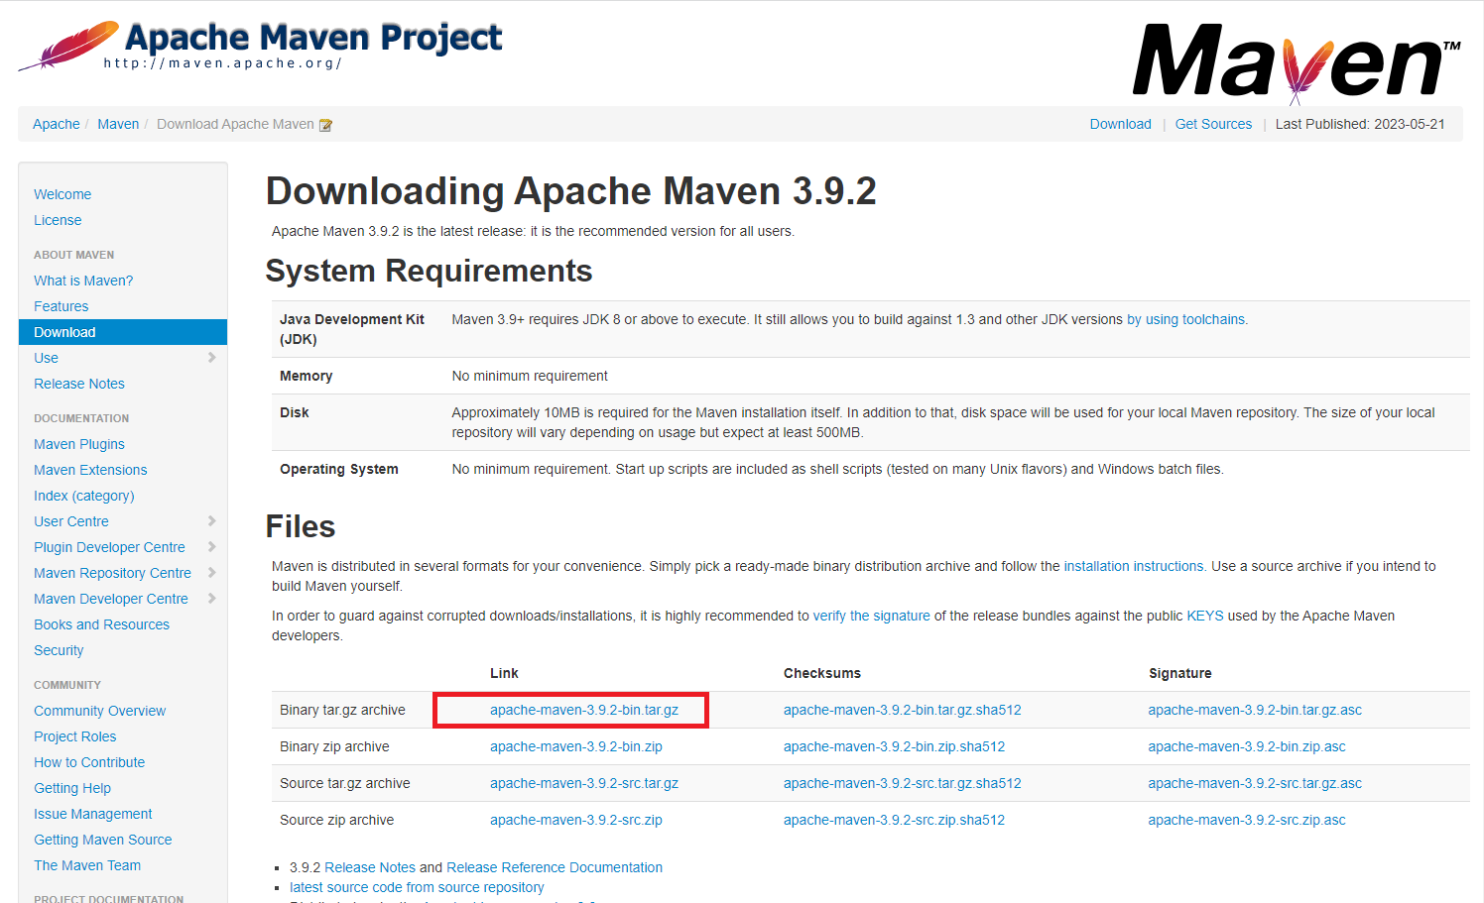Click the Download link in top bar
This screenshot has height=903, width=1484.
pyautogui.click(x=1121, y=124)
